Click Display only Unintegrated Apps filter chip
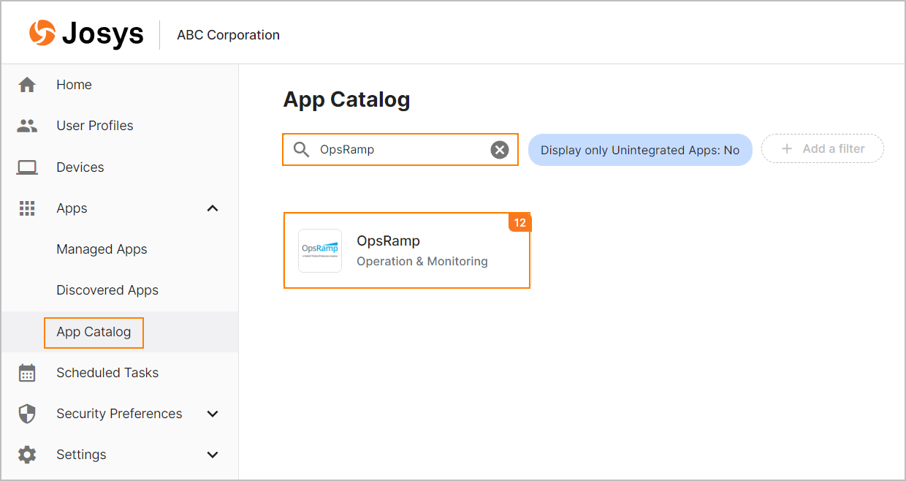 coord(640,150)
